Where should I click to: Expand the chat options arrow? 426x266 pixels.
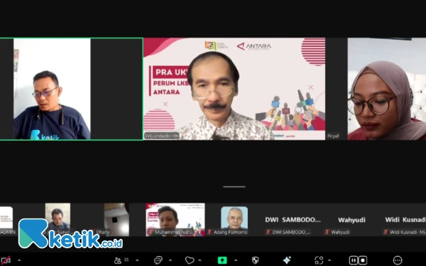click(170, 260)
